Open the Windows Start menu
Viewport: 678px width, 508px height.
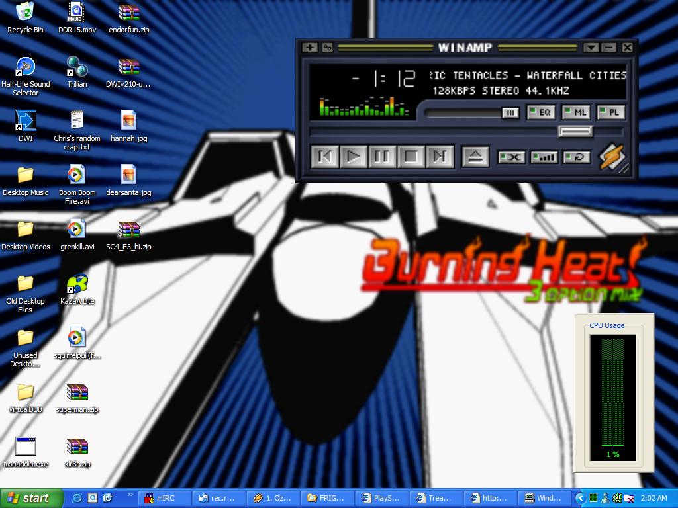coord(31,498)
